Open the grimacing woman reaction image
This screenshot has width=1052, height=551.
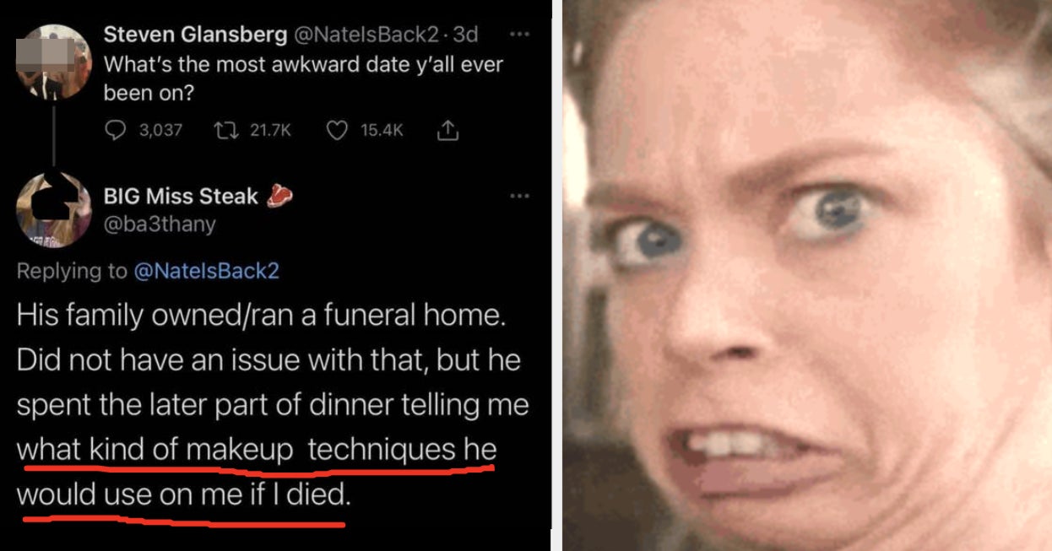(806, 275)
